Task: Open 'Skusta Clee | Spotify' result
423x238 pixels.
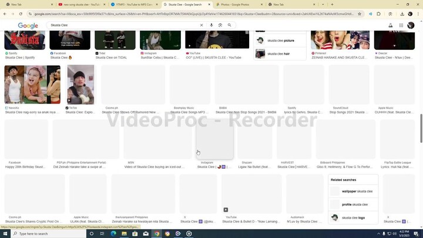Action: (20, 58)
